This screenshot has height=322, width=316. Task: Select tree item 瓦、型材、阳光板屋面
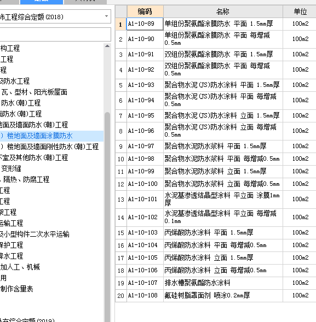coord(34,92)
